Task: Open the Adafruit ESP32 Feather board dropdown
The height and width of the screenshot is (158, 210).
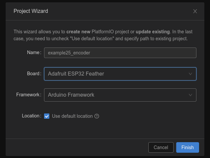Action: pyautogui.click(x=116, y=74)
